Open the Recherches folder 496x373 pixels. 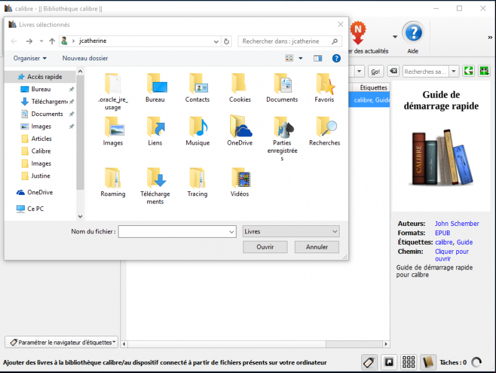(324, 131)
